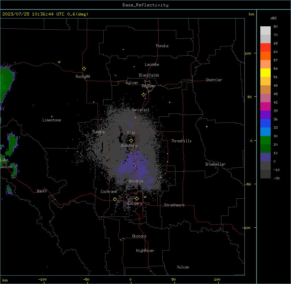The width and height of the screenshot is (291, 284).
Task: Select the Lacombe city label
Action: [x=152, y=64]
